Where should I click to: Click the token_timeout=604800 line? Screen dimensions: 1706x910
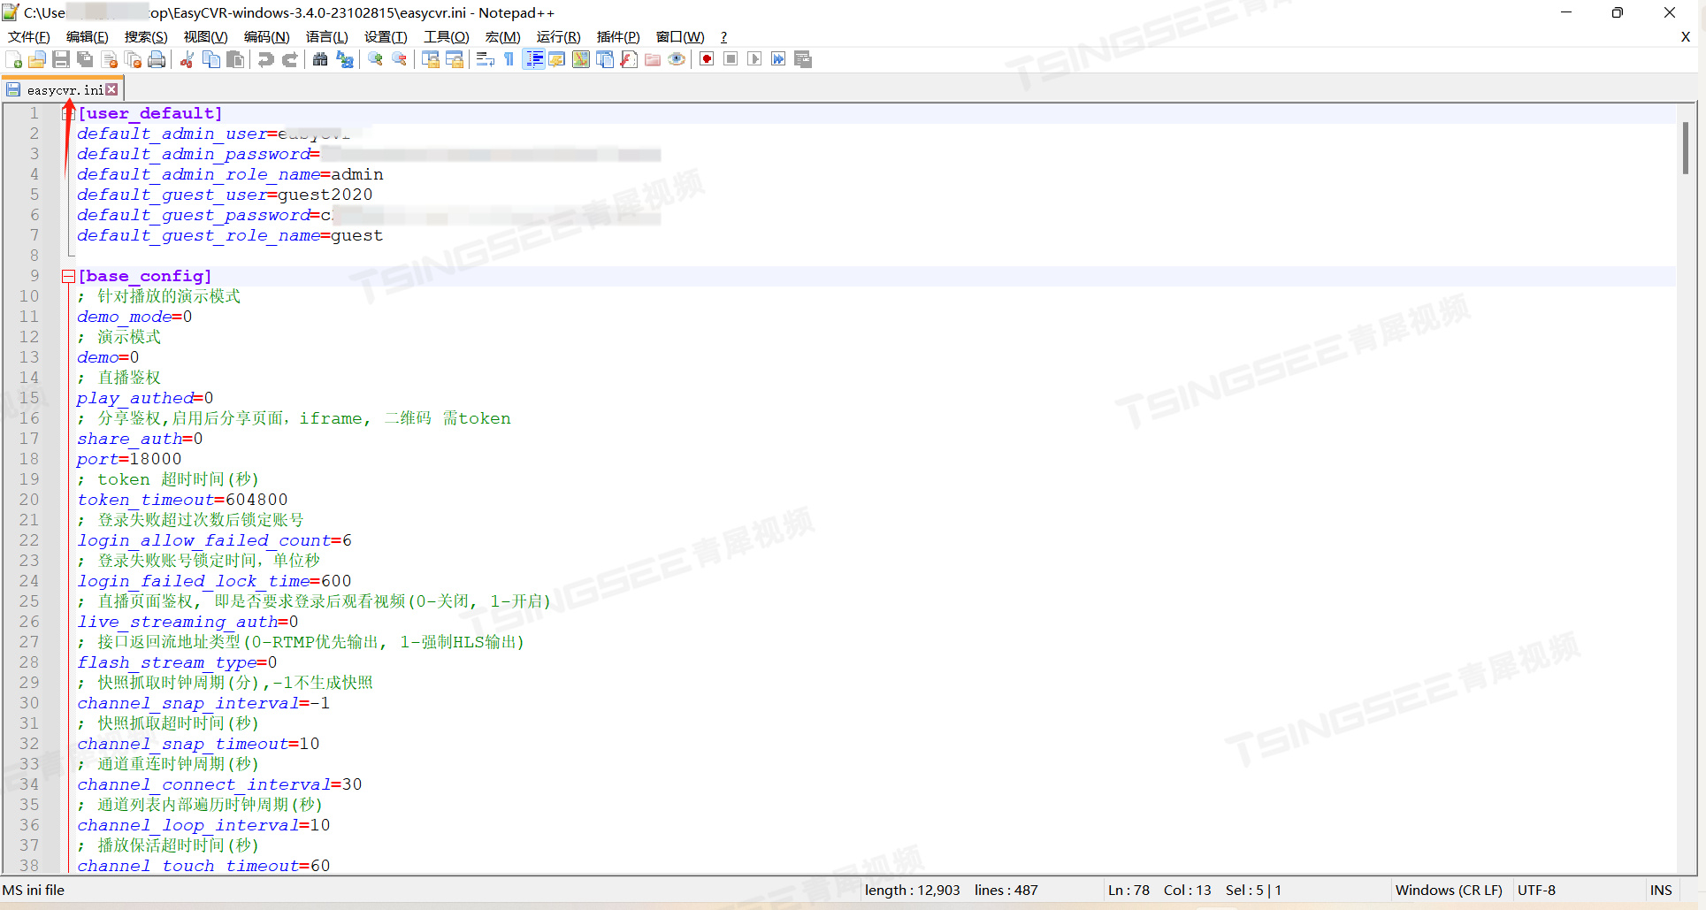182,500
